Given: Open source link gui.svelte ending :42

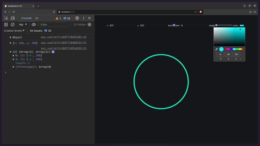Looking at the screenshot, I should coord(64,37).
